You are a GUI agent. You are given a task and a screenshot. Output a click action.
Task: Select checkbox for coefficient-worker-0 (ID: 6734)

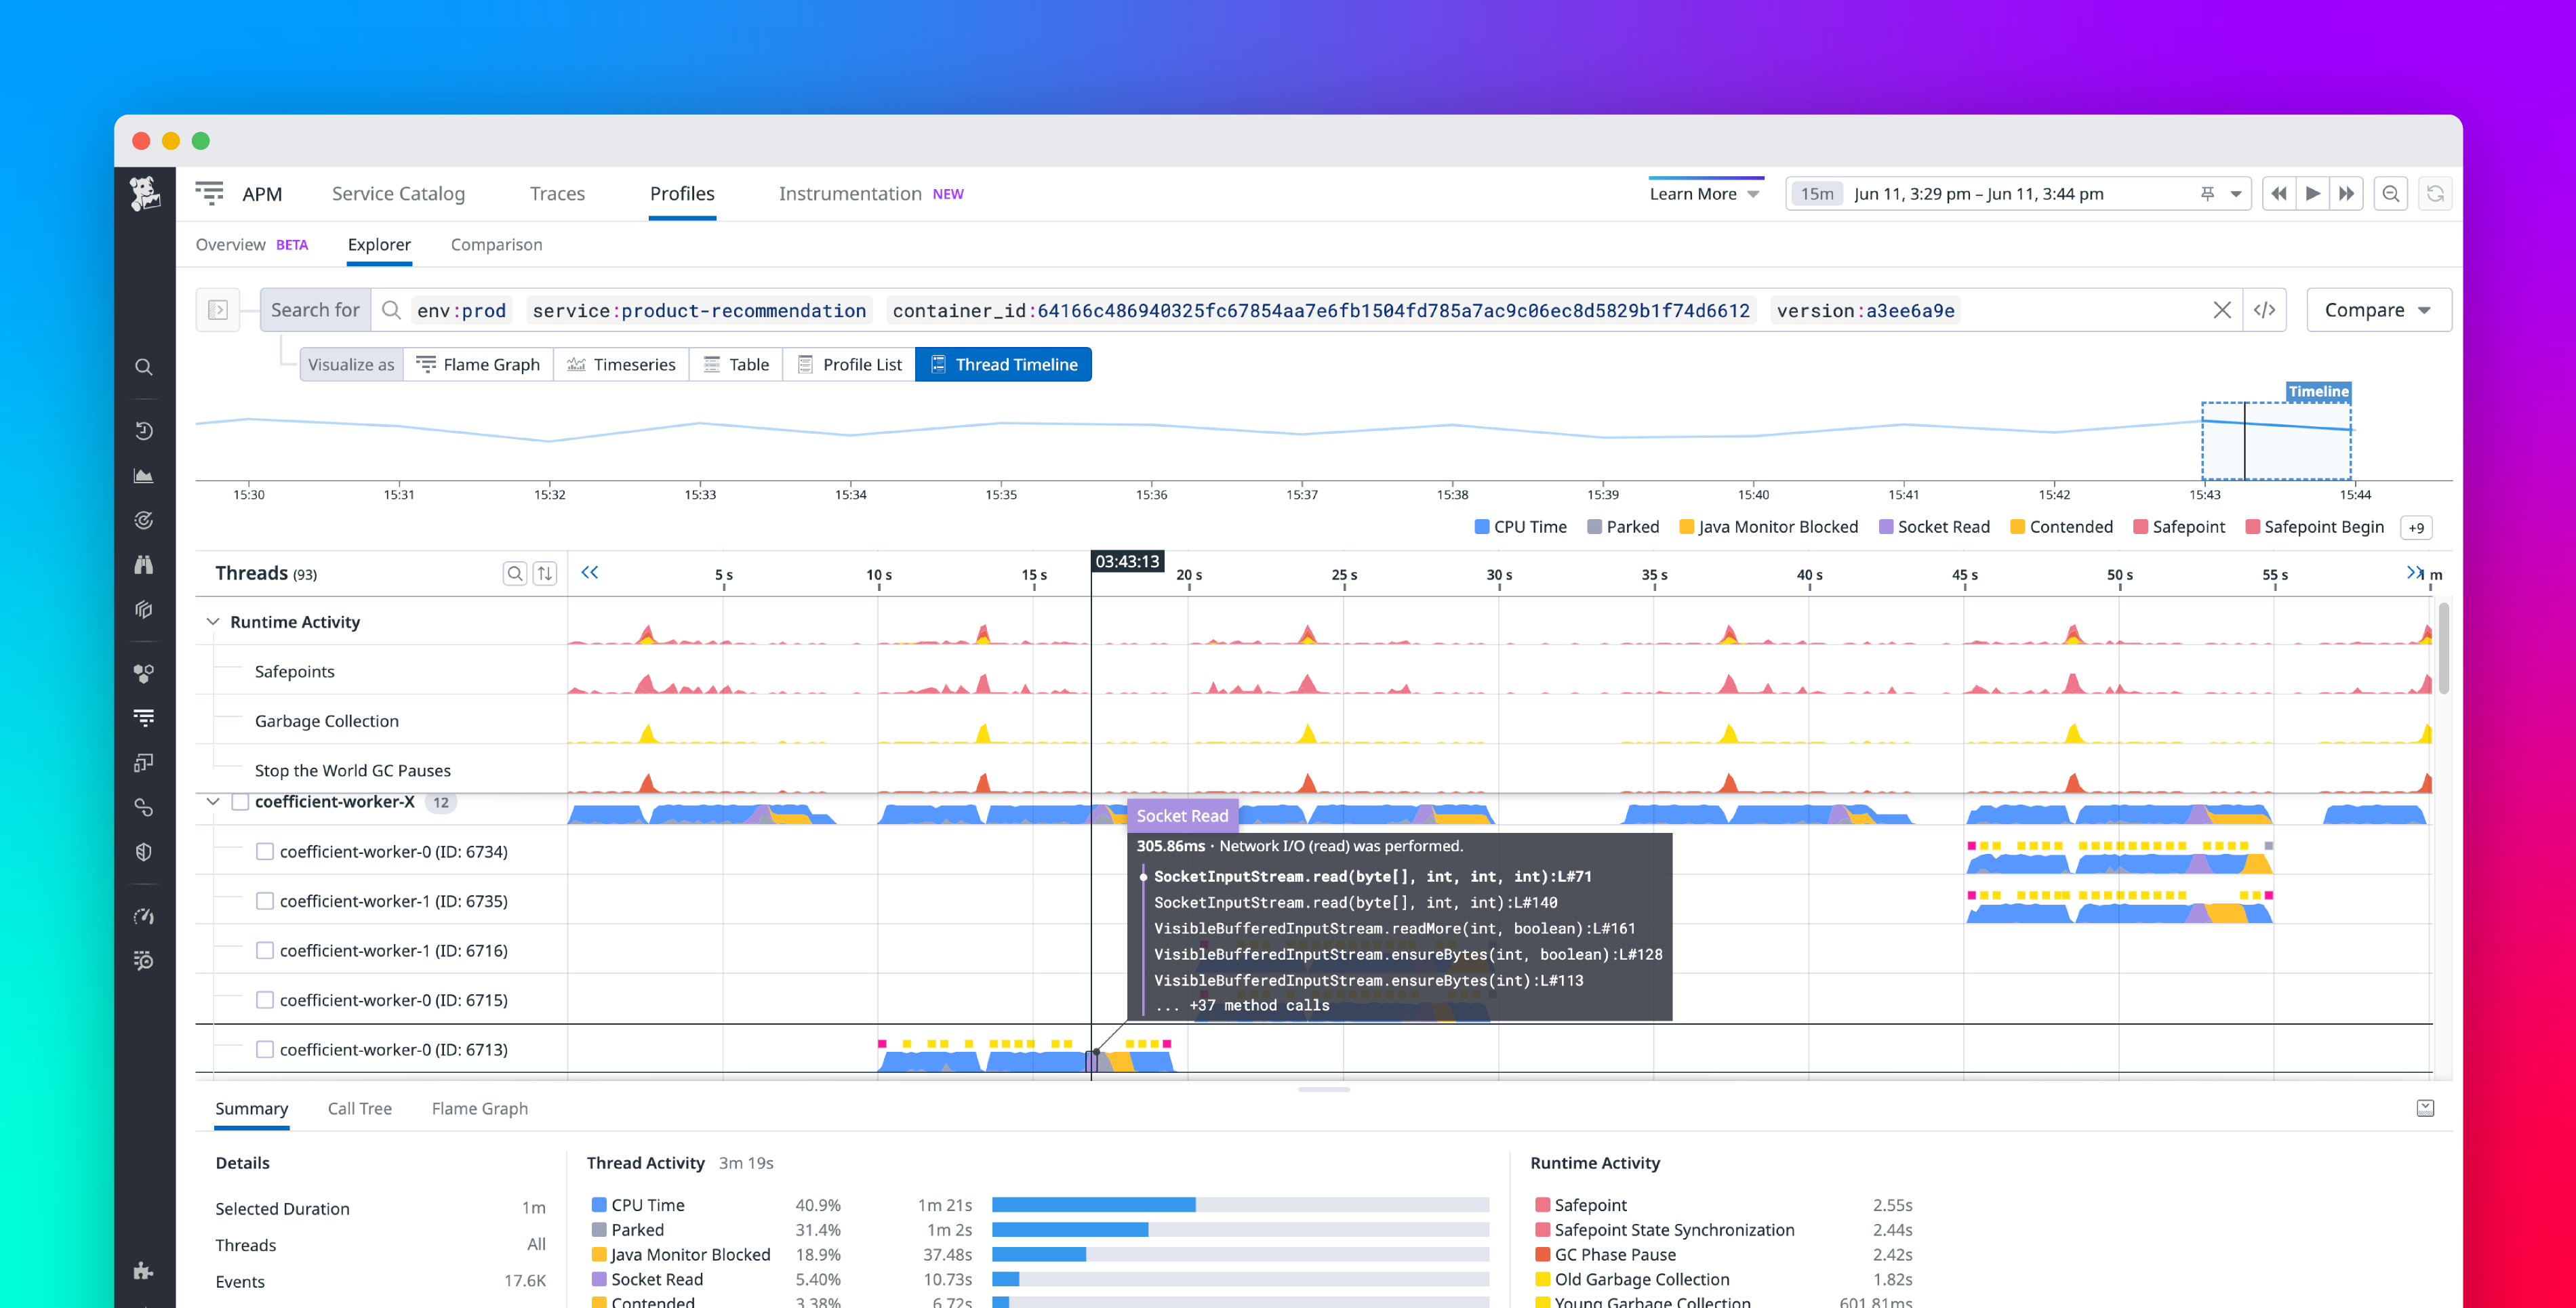(x=265, y=851)
